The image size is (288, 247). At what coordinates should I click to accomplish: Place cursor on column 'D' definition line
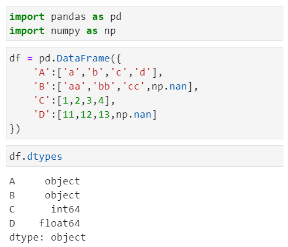(95, 115)
